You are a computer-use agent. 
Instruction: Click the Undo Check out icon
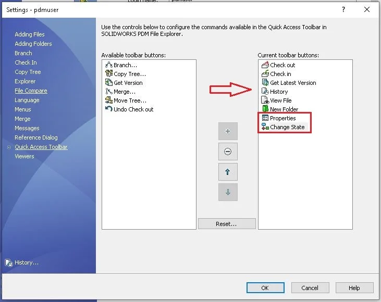click(x=109, y=109)
